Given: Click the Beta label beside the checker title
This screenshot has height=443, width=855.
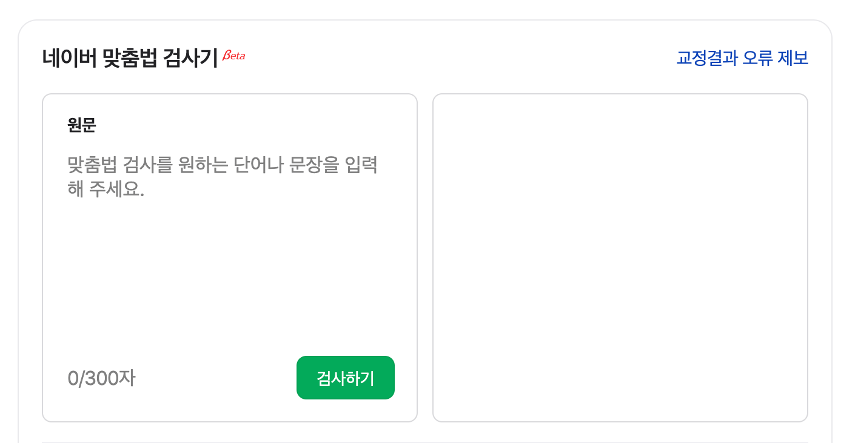Looking at the screenshot, I should pyautogui.click(x=234, y=54).
